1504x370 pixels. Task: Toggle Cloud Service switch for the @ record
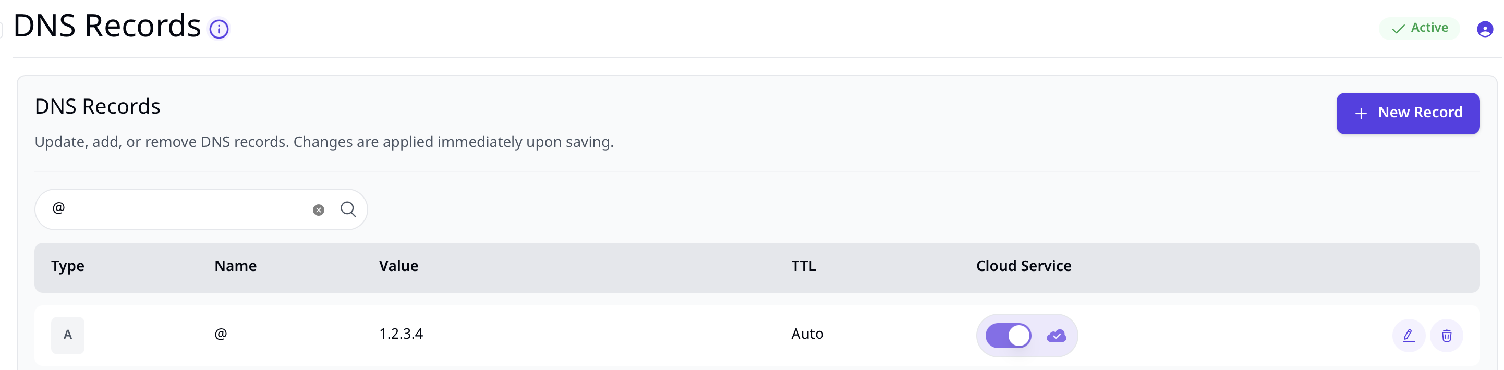[1008, 336]
